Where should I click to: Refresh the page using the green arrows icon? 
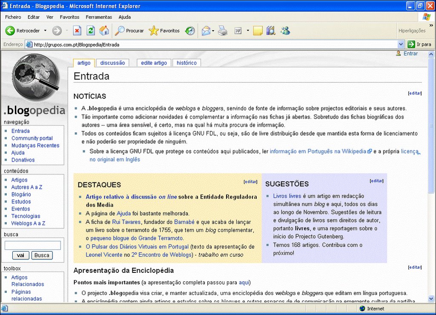[91, 31]
